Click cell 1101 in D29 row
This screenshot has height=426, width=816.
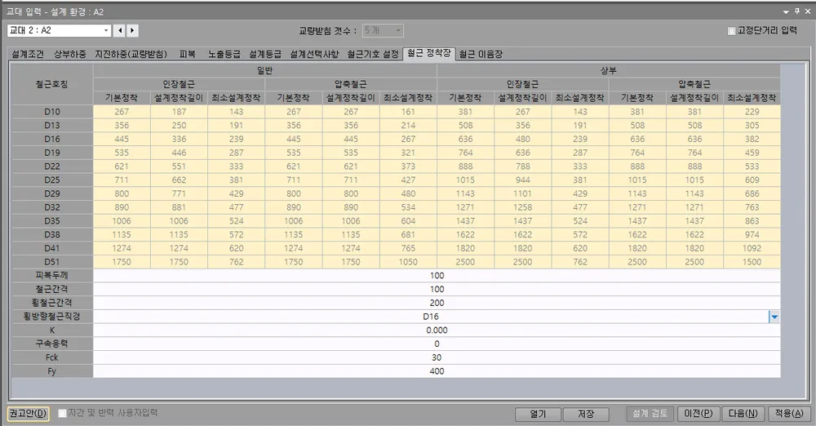coord(522,193)
